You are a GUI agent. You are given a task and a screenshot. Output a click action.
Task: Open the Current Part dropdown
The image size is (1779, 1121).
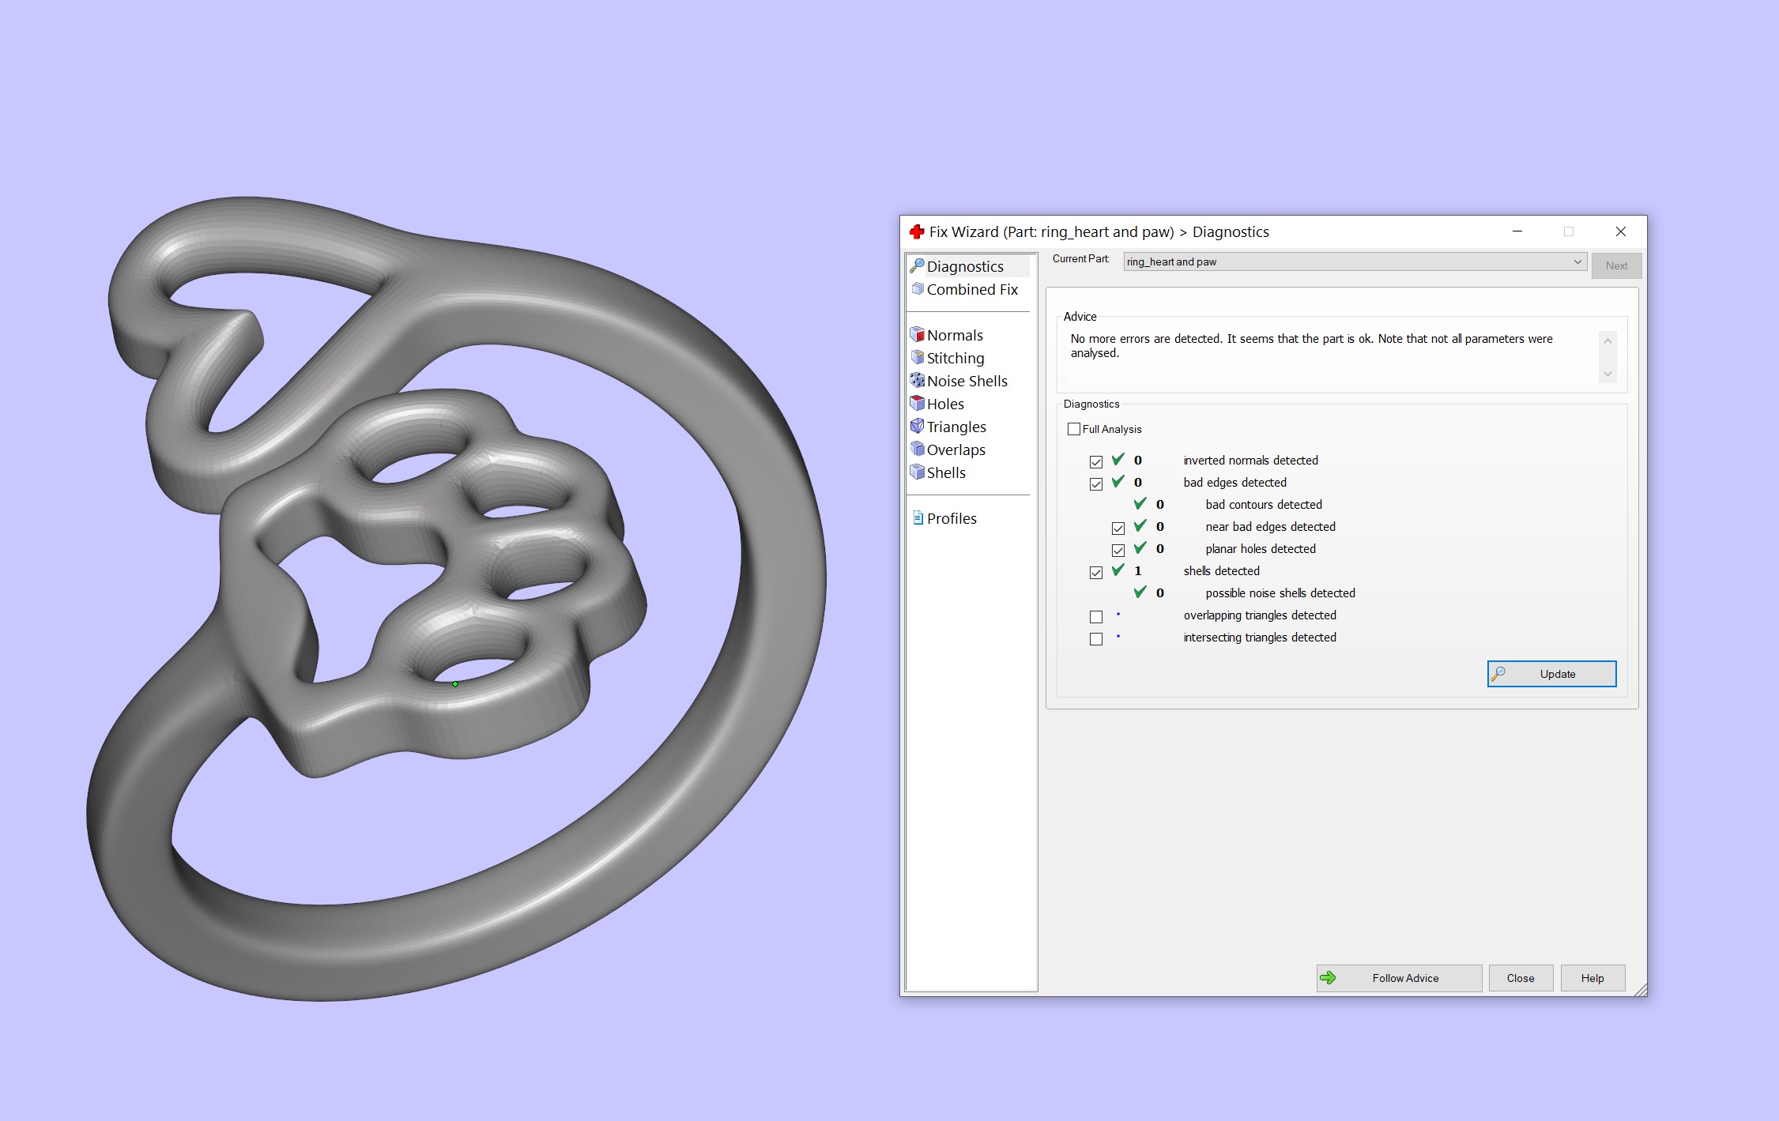coord(1577,261)
